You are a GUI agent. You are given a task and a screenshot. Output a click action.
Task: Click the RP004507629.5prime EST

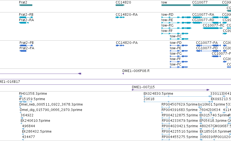tap(166, 107)
